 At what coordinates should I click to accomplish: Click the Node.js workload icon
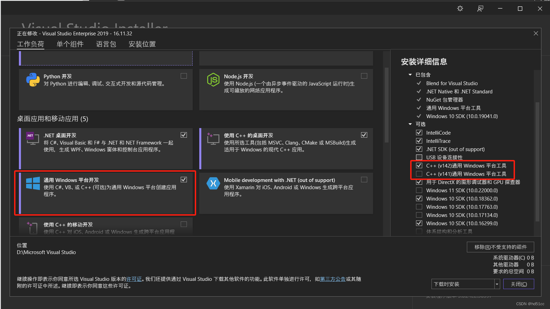[x=213, y=80]
